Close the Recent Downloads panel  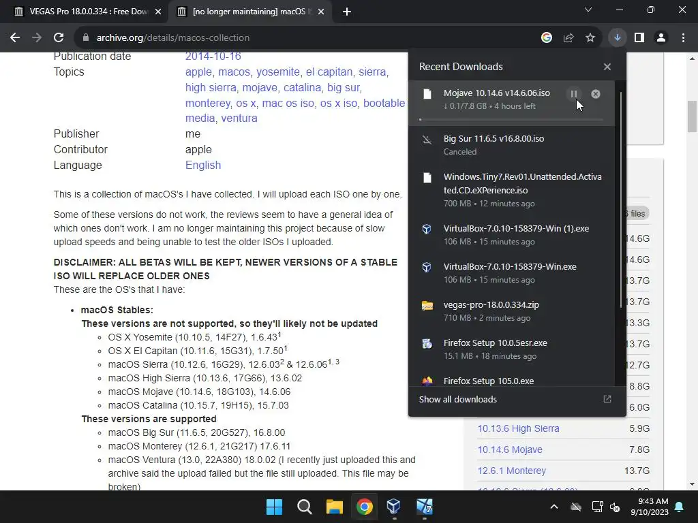pyautogui.click(x=607, y=67)
